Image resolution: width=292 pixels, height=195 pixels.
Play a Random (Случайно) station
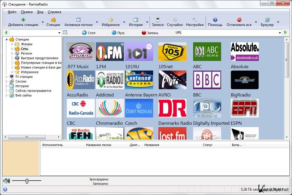point(175,20)
